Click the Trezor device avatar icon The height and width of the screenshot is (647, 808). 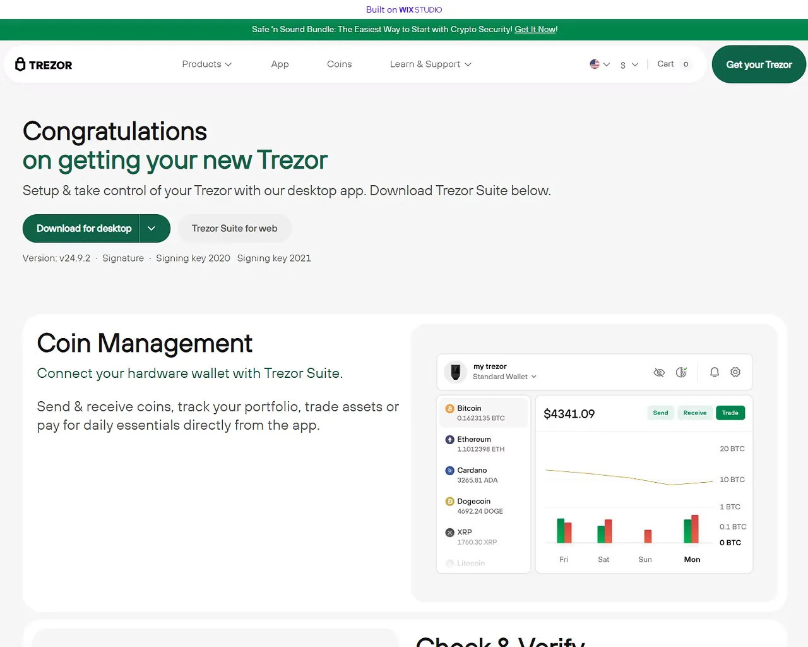pyautogui.click(x=455, y=372)
